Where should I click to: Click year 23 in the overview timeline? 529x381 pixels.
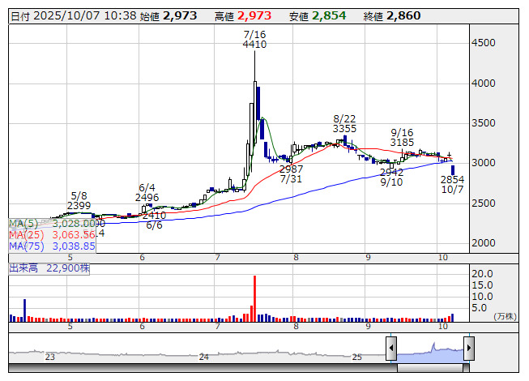[x=50, y=357]
